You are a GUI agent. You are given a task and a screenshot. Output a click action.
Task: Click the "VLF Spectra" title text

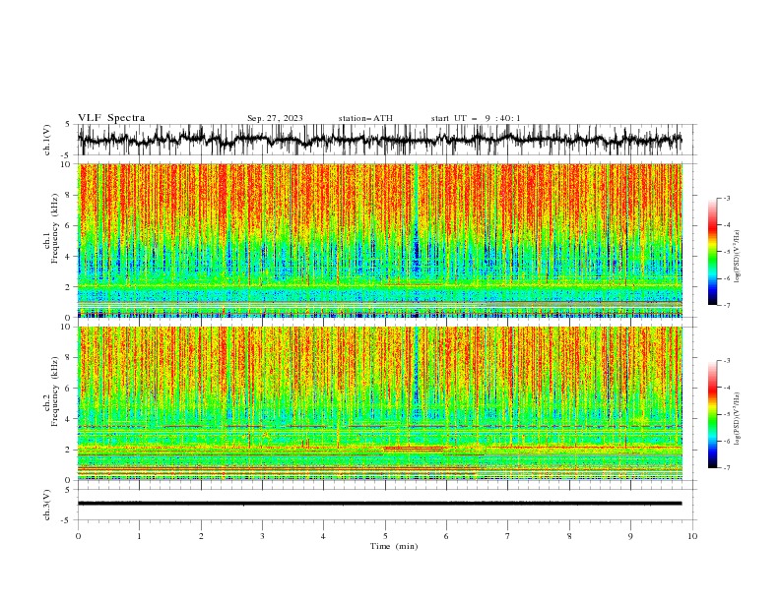pos(111,118)
